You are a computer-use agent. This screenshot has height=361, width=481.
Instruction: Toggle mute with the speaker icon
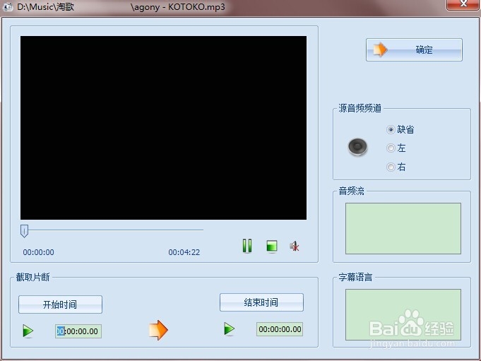click(295, 246)
